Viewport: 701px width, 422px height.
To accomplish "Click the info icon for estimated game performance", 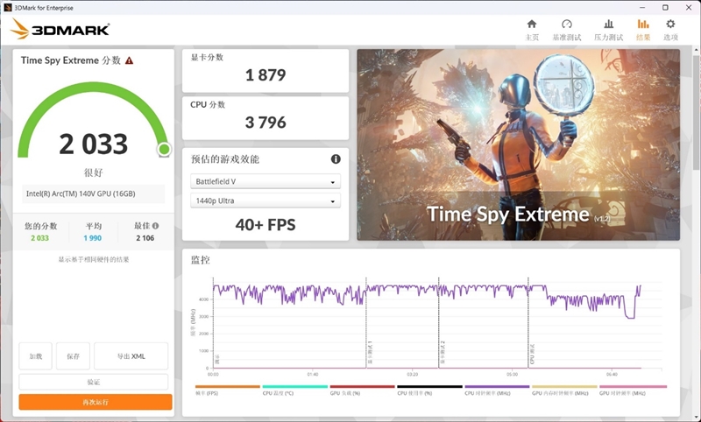I will tap(335, 159).
